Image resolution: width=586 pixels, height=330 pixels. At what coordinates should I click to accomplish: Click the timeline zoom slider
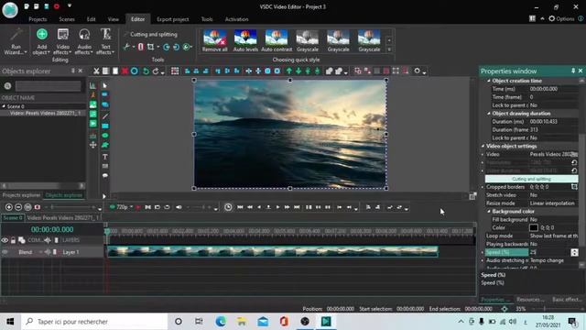coord(71,207)
